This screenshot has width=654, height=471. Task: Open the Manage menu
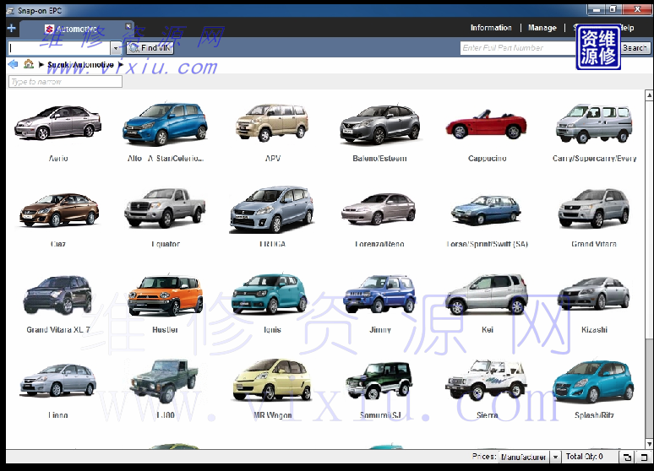tap(542, 28)
